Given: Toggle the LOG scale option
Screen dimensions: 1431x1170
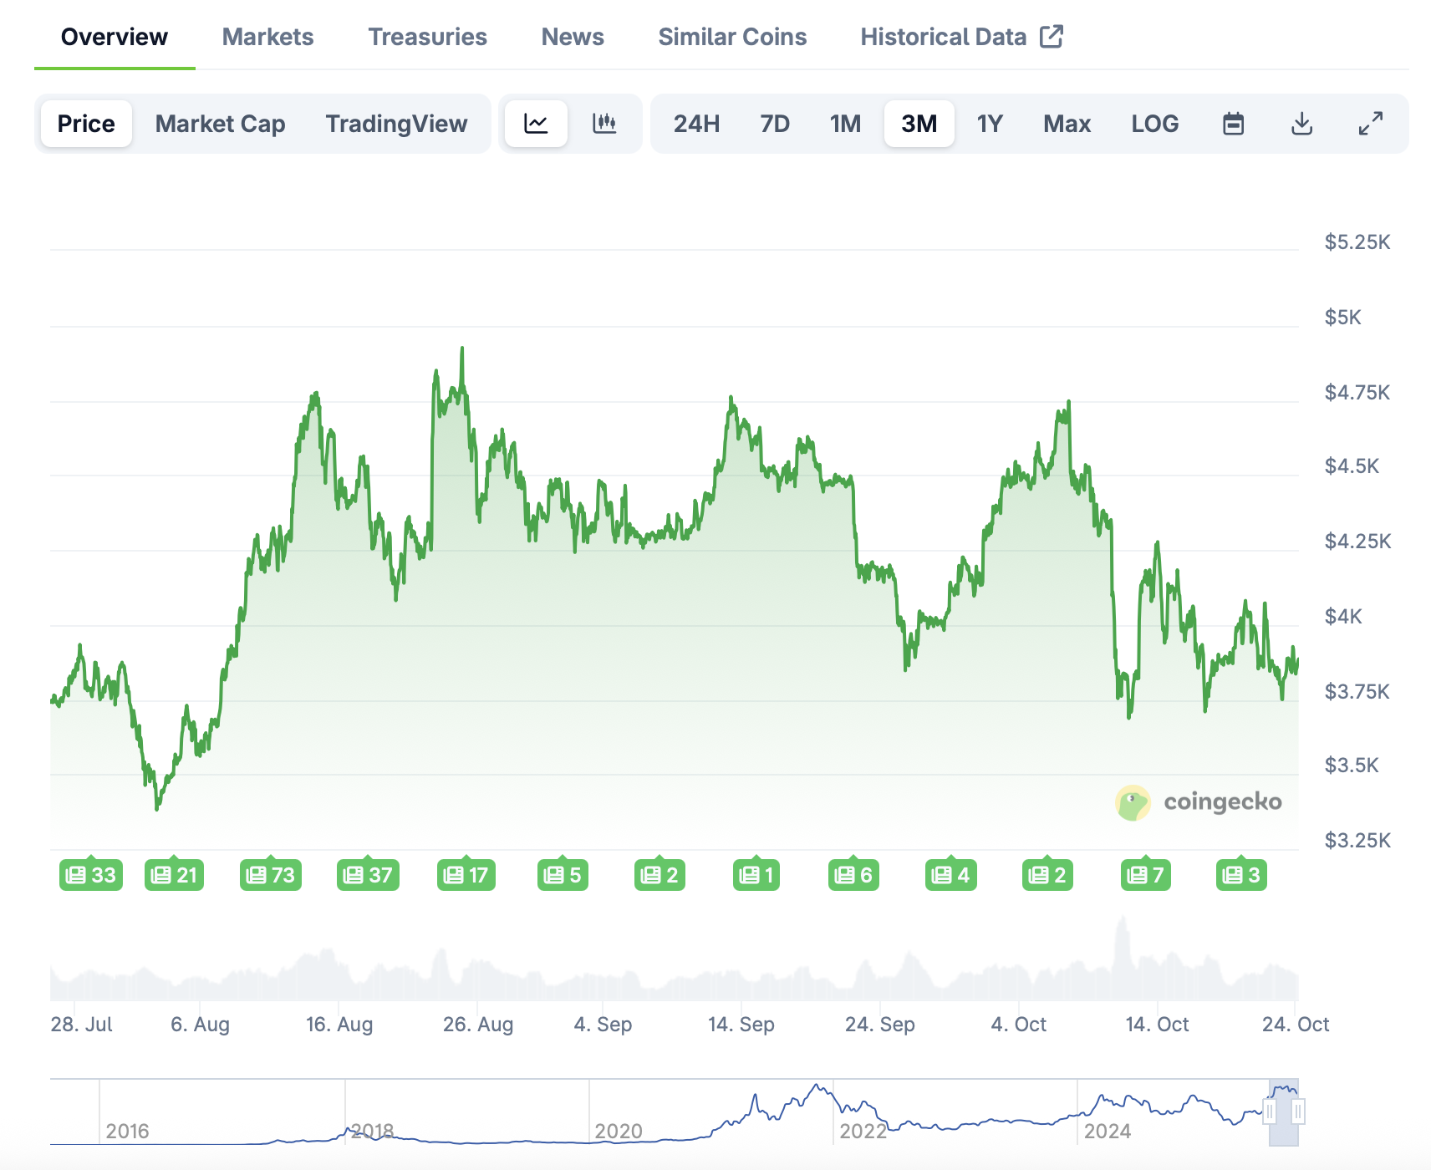Looking at the screenshot, I should click(1154, 124).
